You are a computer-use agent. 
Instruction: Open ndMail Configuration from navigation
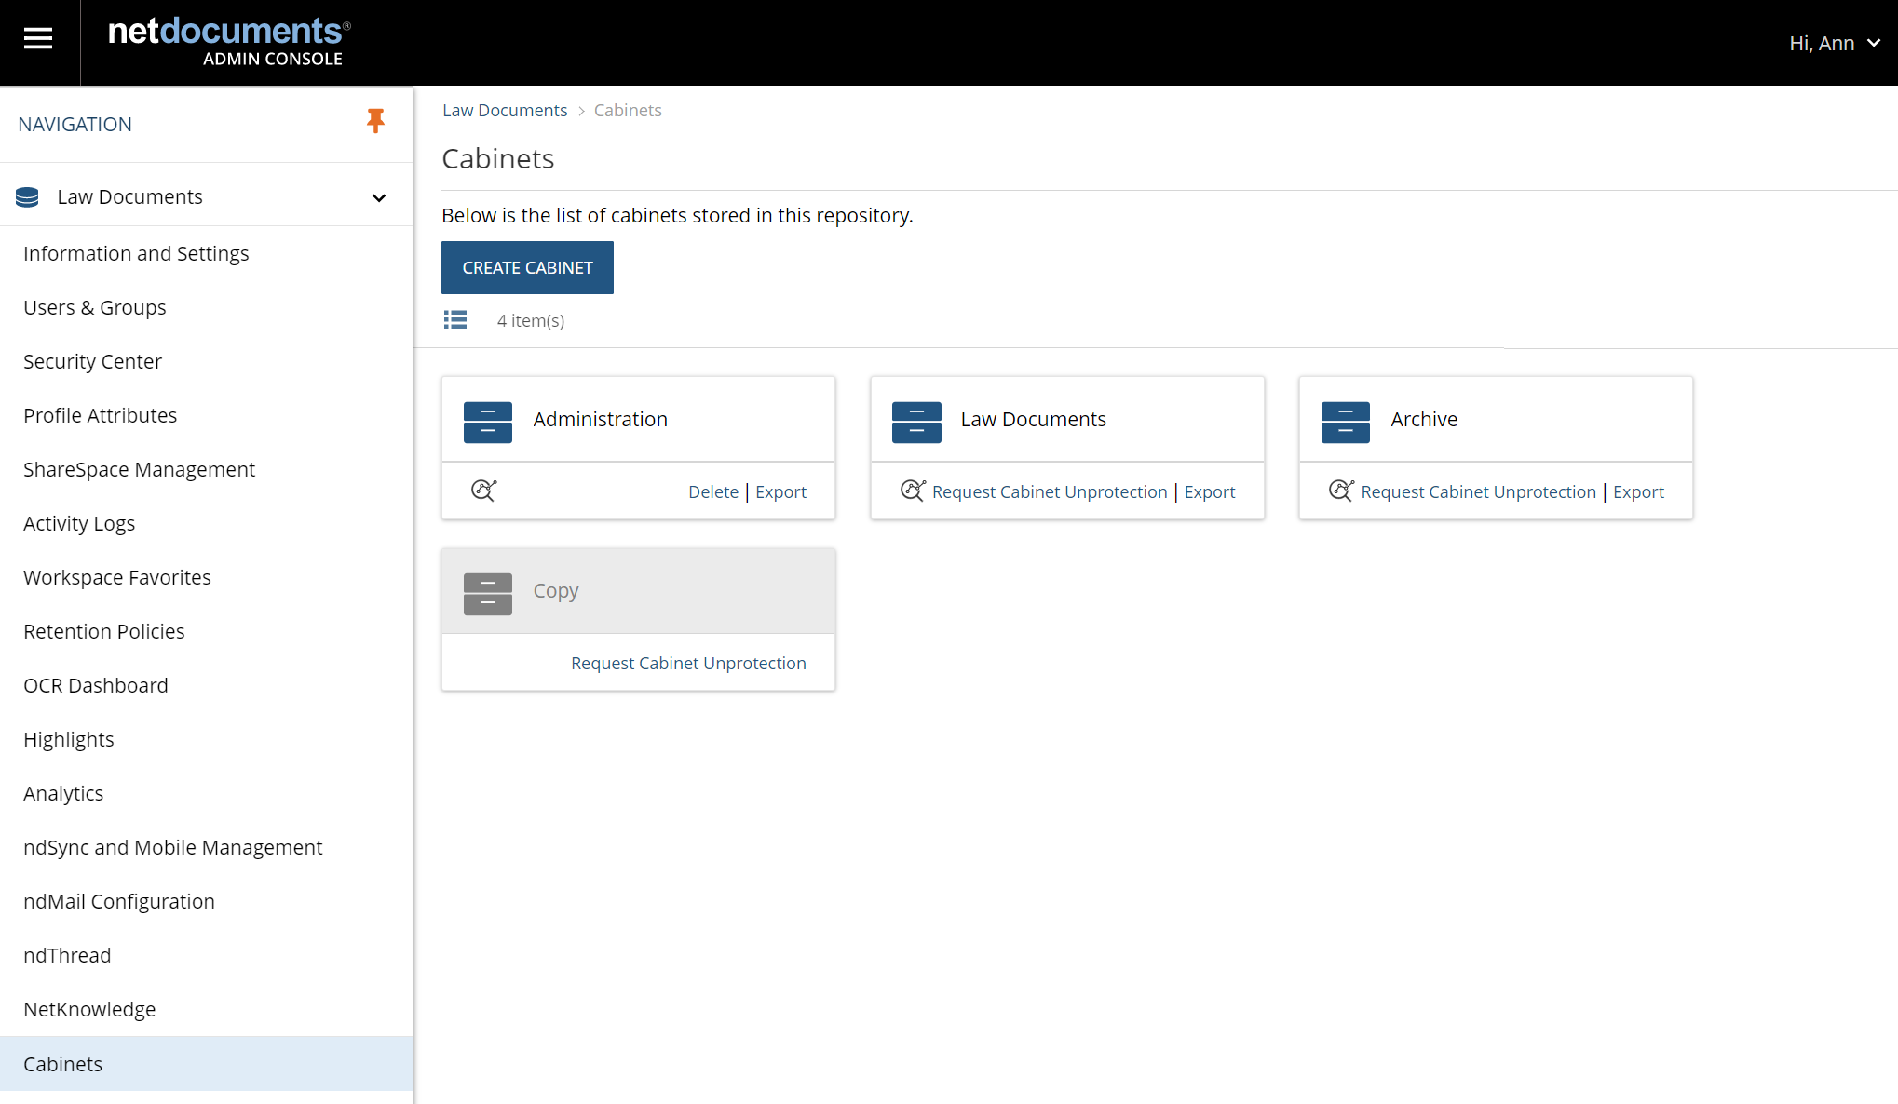[x=119, y=901]
